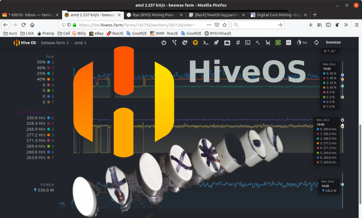Click fan 0 blue legend dot at 50%
Image resolution: width=362 pixels, height=218 pixels.
[48, 62]
